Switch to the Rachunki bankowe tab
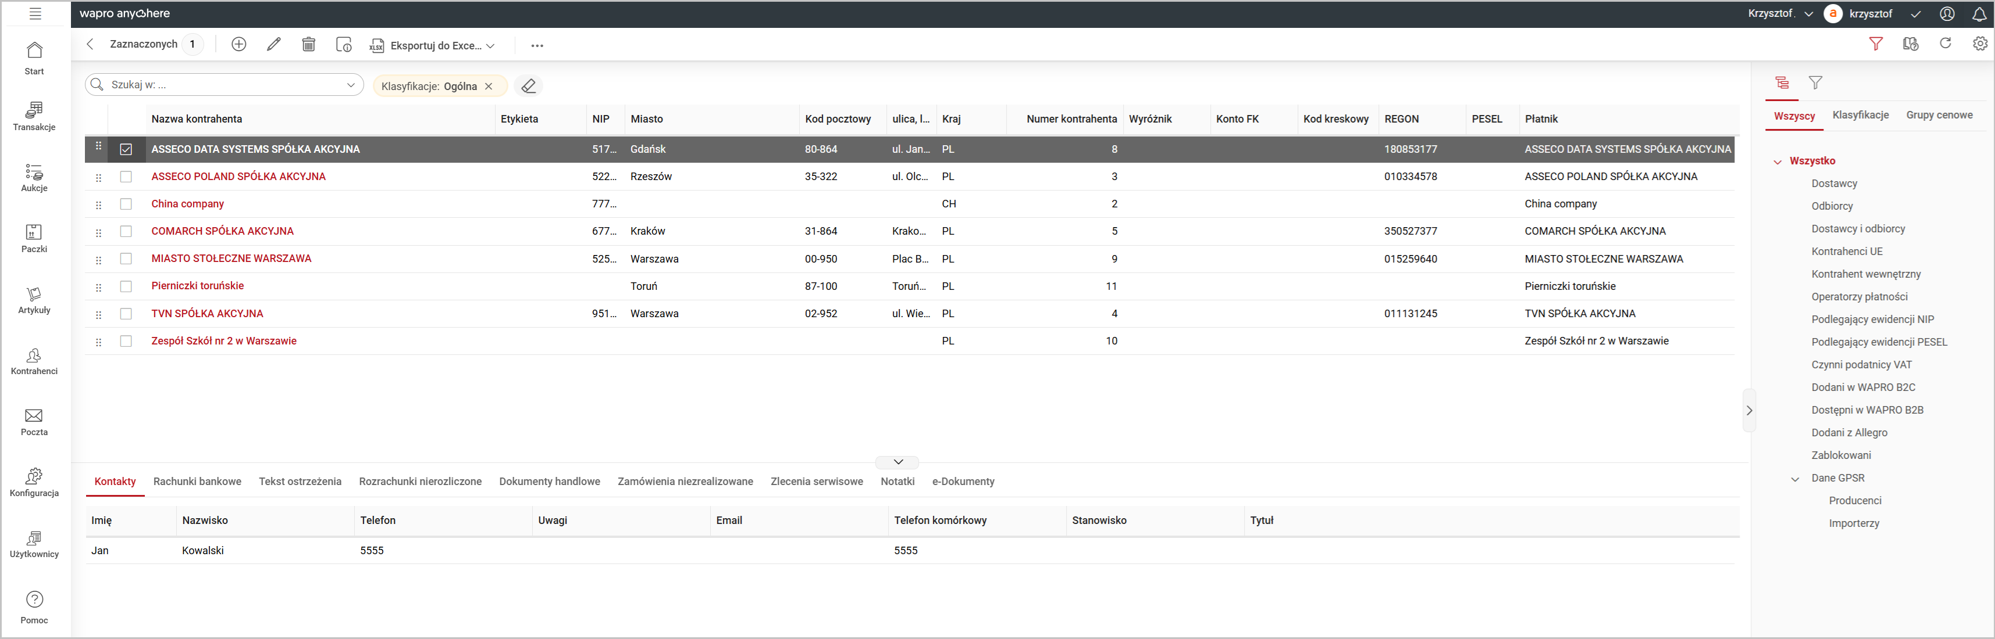Viewport: 1995px width, 639px height. click(197, 481)
